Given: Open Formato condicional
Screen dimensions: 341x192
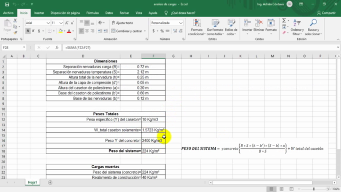Looking at the screenshot, I should coord(197,27).
